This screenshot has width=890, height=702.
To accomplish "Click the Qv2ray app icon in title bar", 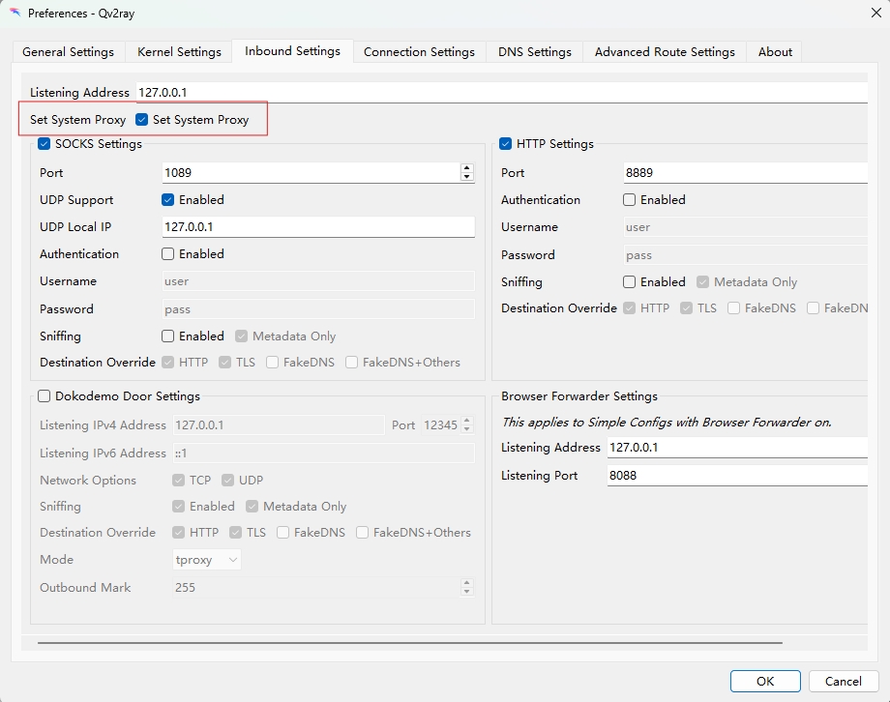I will 15,14.
